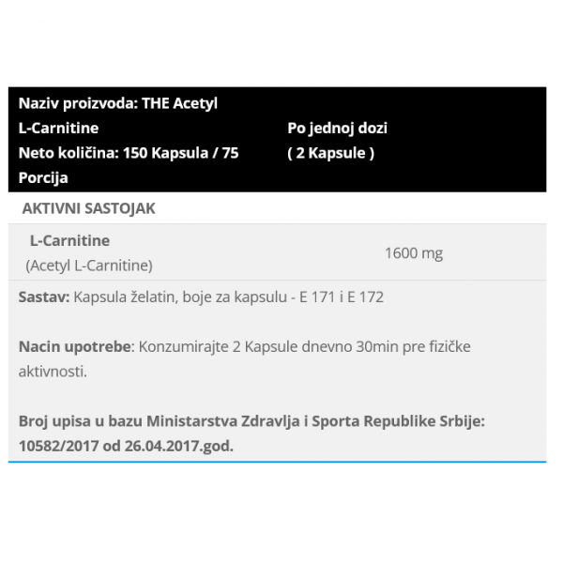The image size is (563, 563).
Task: Select the bold 'L-Carnitine' ingredient row label
Action: tap(69, 240)
